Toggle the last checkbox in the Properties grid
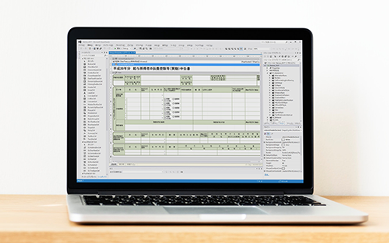 283,168
